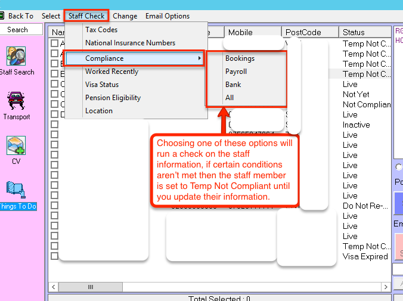Select Payroll compliance check
Image resolution: width=403 pixels, height=301 pixels.
coord(235,72)
